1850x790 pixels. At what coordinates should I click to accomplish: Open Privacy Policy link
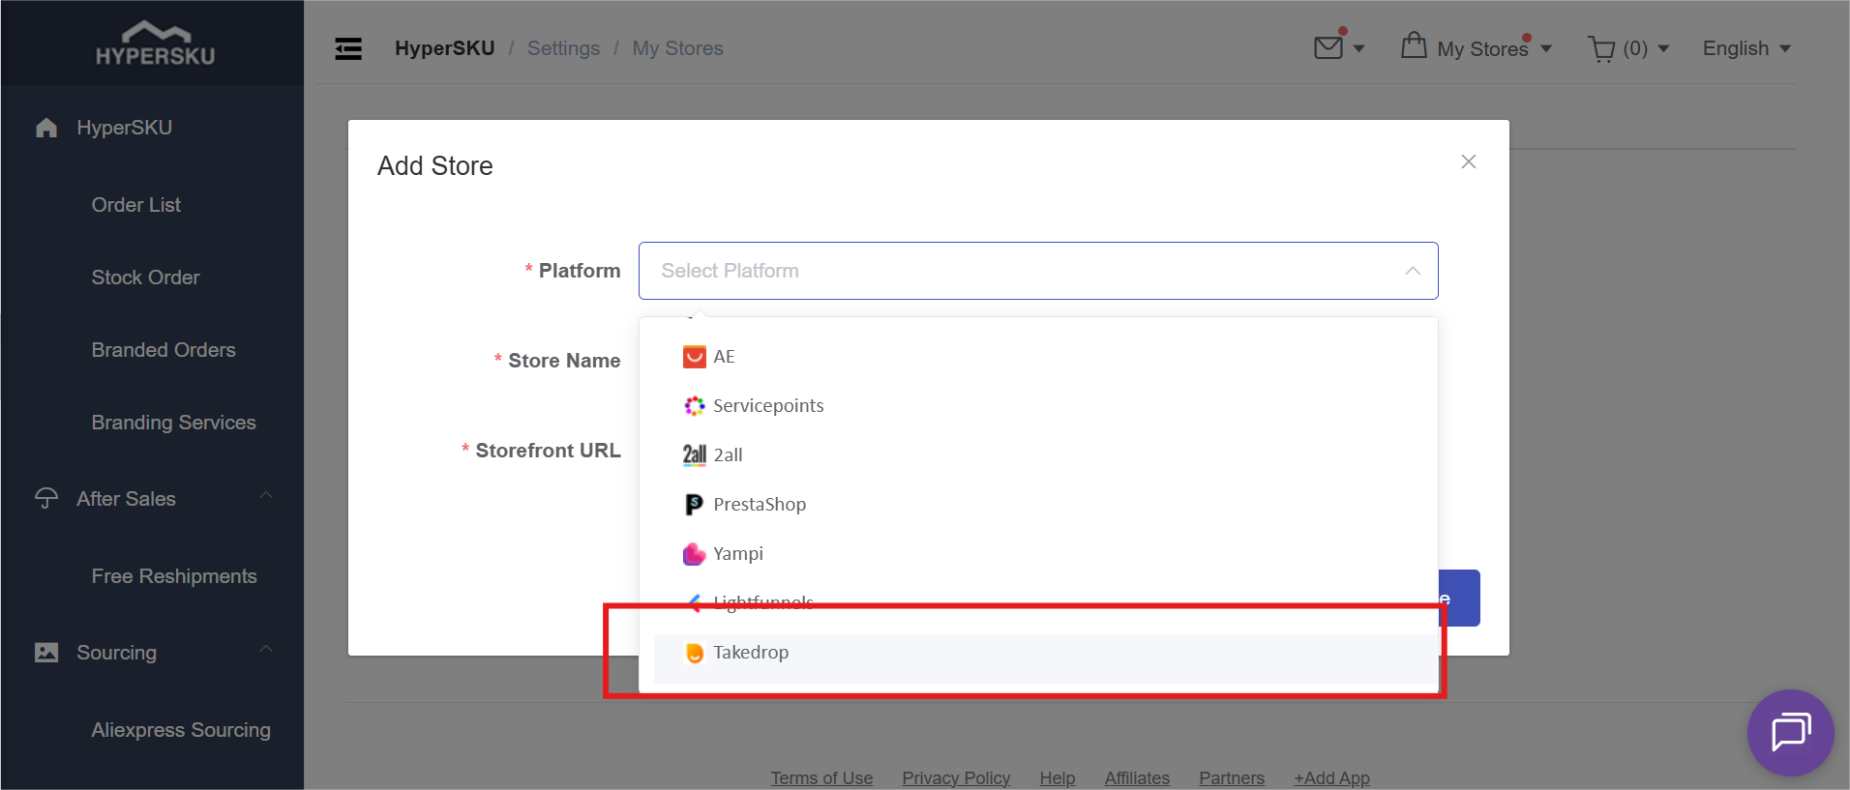point(956,777)
